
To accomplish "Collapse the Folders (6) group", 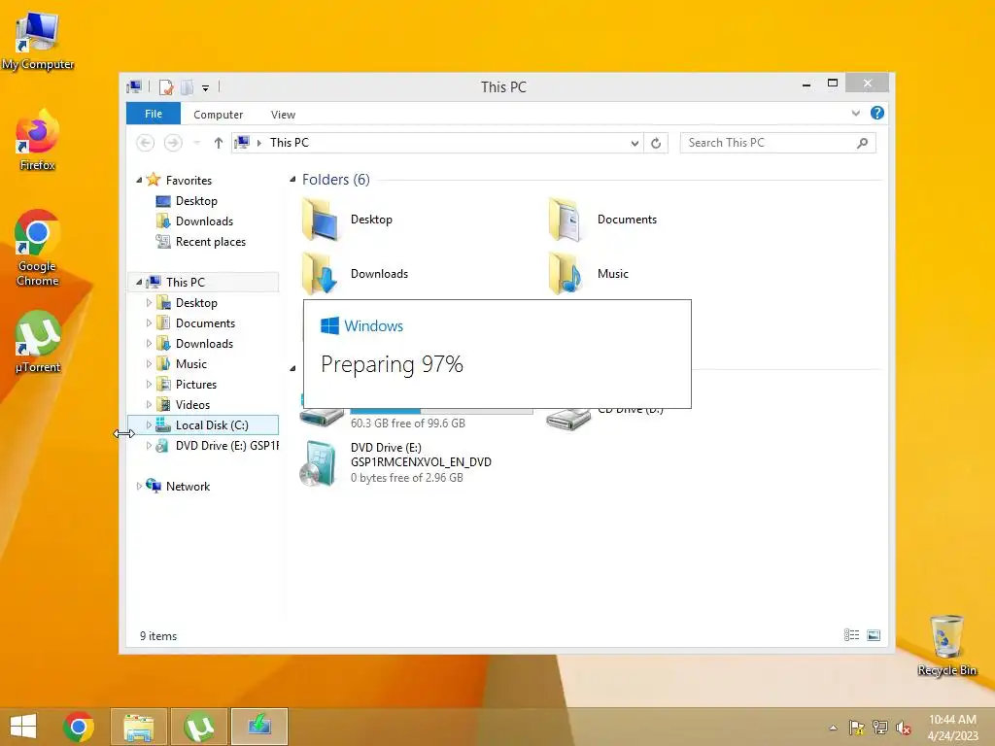I will [292, 180].
